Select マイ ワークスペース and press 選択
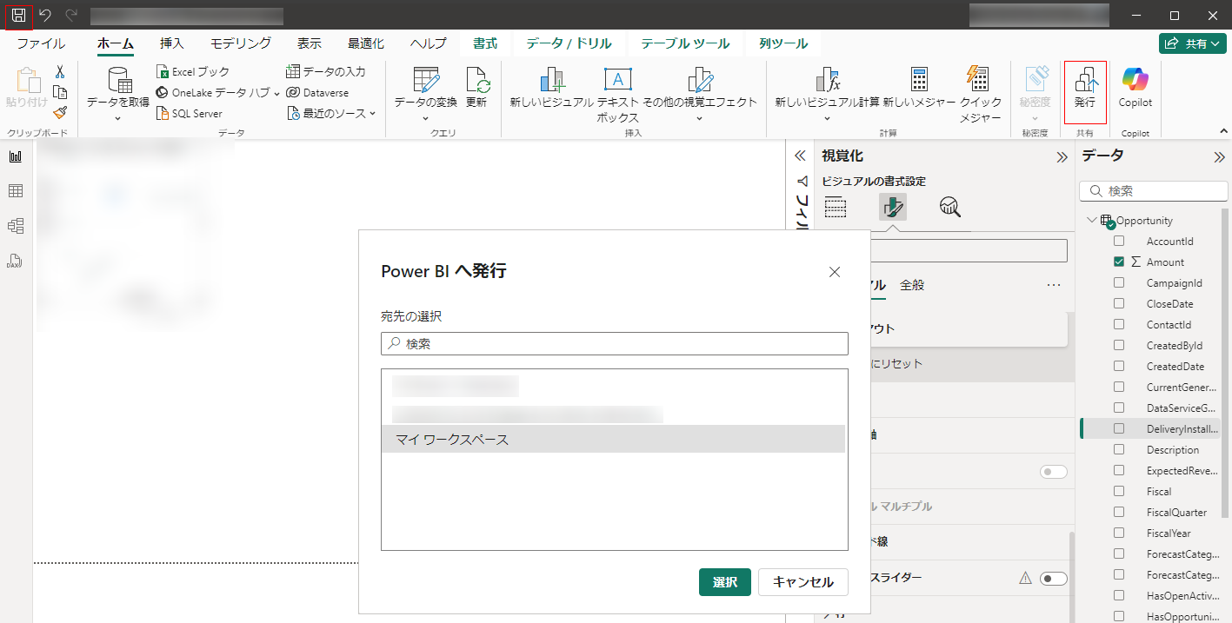Image resolution: width=1232 pixels, height=623 pixels. point(724,582)
